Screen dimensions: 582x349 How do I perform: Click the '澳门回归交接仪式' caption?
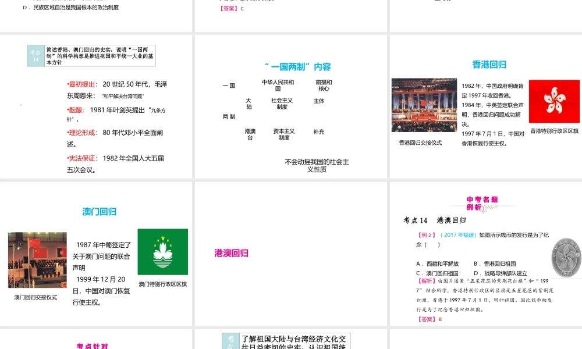(36, 297)
